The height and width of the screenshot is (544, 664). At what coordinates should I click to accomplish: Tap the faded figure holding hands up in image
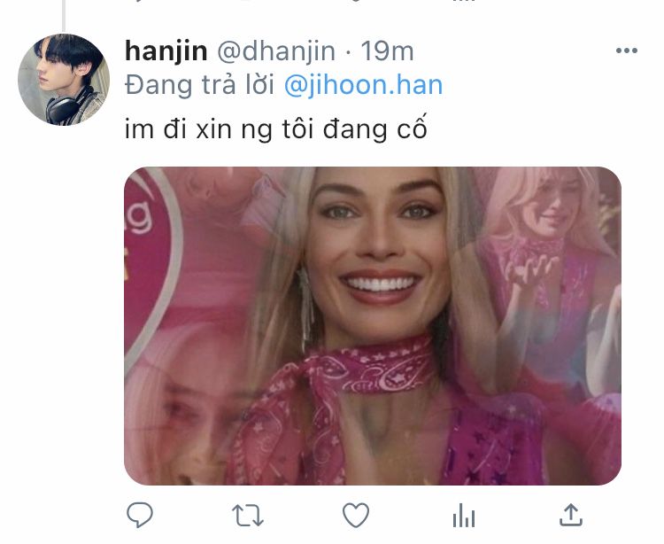point(546,262)
